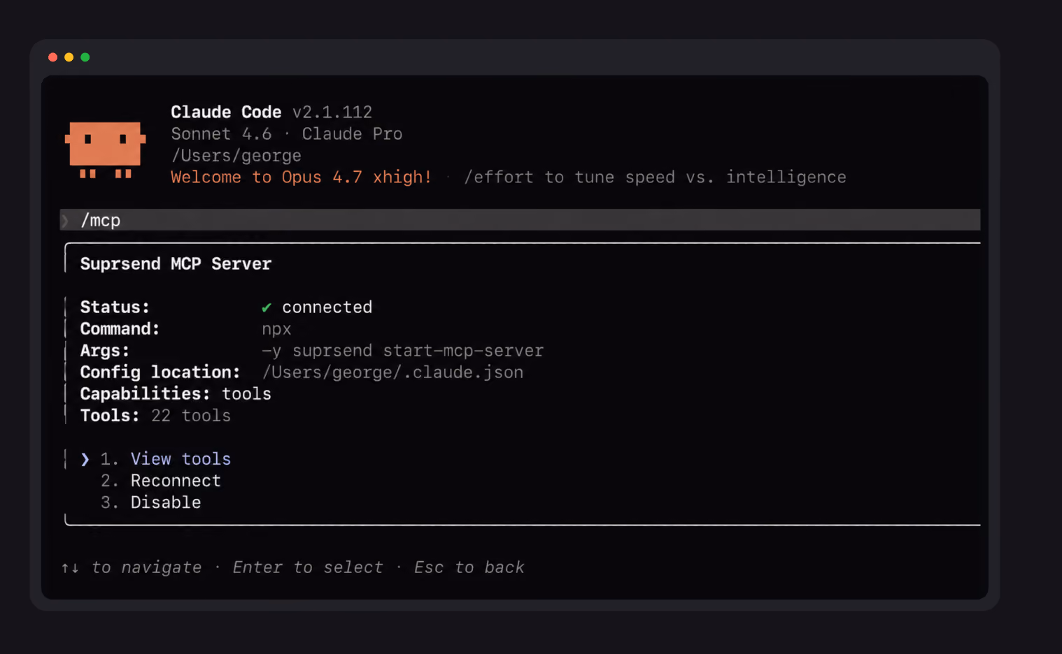Click the config path /Users/george/.claude.json
This screenshot has width=1062, height=654.
pos(392,372)
